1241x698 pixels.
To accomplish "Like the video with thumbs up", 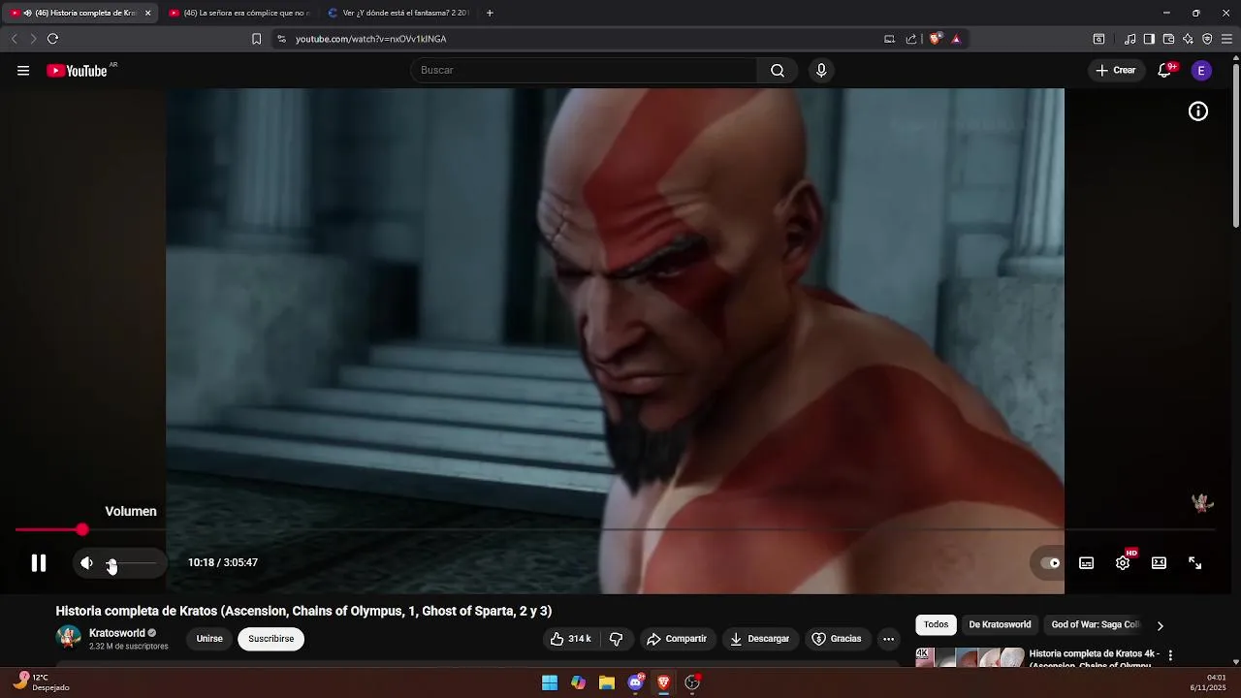I will (x=570, y=639).
